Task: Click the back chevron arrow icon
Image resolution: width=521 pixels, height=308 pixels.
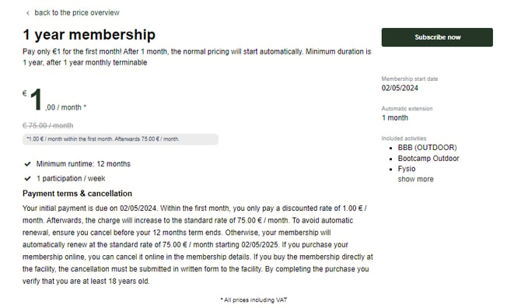Action: 27,13
